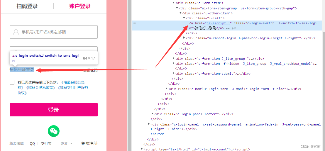Click the javascript:; href value

pos(218,23)
